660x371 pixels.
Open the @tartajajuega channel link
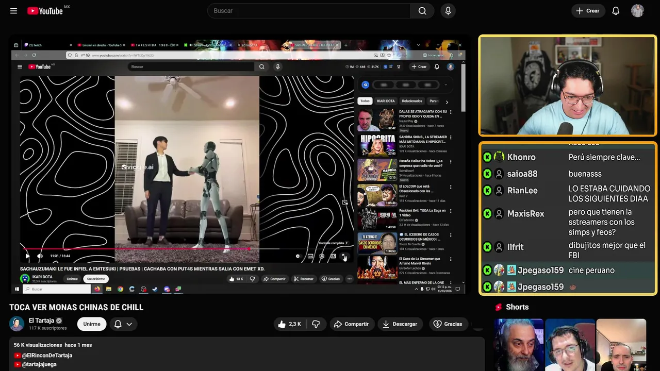click(39, 364)
